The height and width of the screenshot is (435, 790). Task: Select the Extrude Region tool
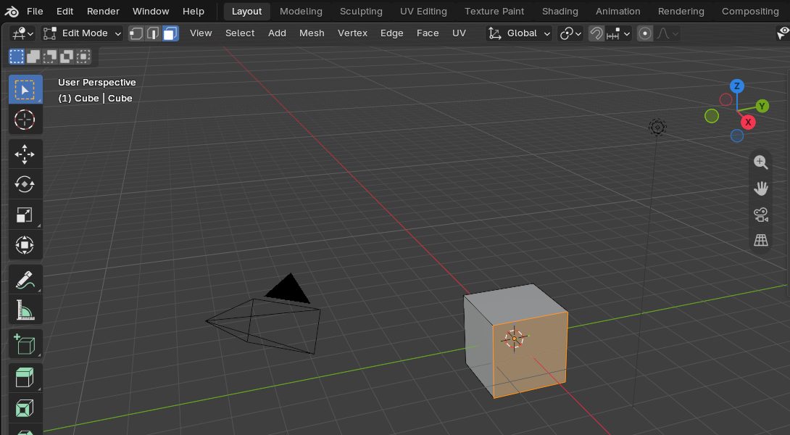pyautogui.click(x=25, y=377)
